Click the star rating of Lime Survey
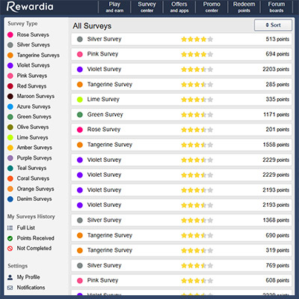 [197, 100]
